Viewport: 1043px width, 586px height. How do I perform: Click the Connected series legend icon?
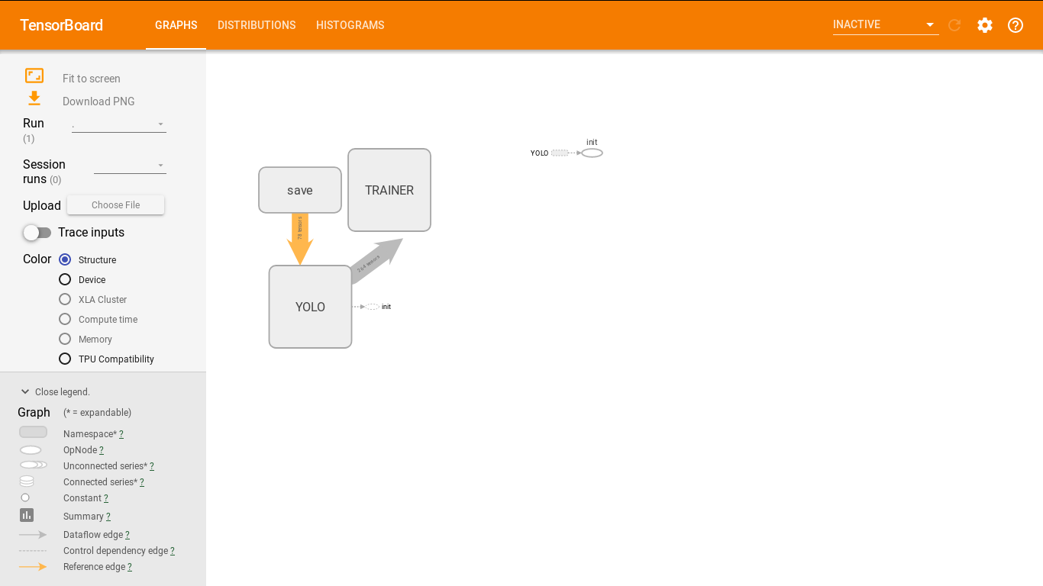point(27,481)
